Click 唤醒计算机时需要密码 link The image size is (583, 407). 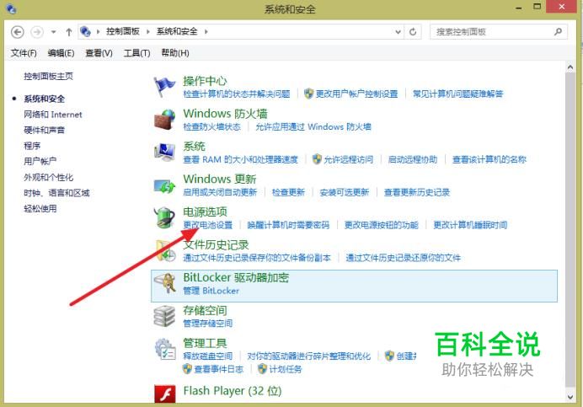pyautogui.click(x=288, y=225)
